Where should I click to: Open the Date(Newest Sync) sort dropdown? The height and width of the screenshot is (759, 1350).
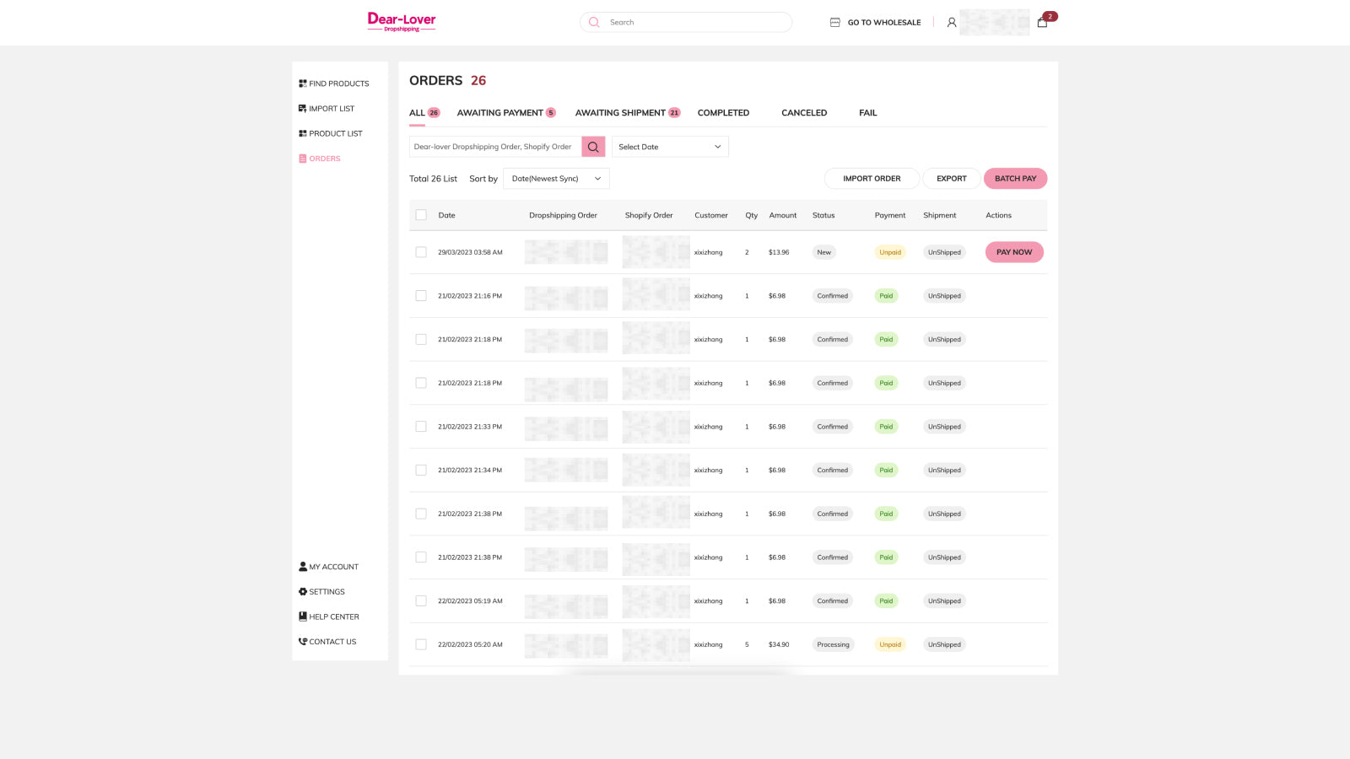click(x=556, y=179)
